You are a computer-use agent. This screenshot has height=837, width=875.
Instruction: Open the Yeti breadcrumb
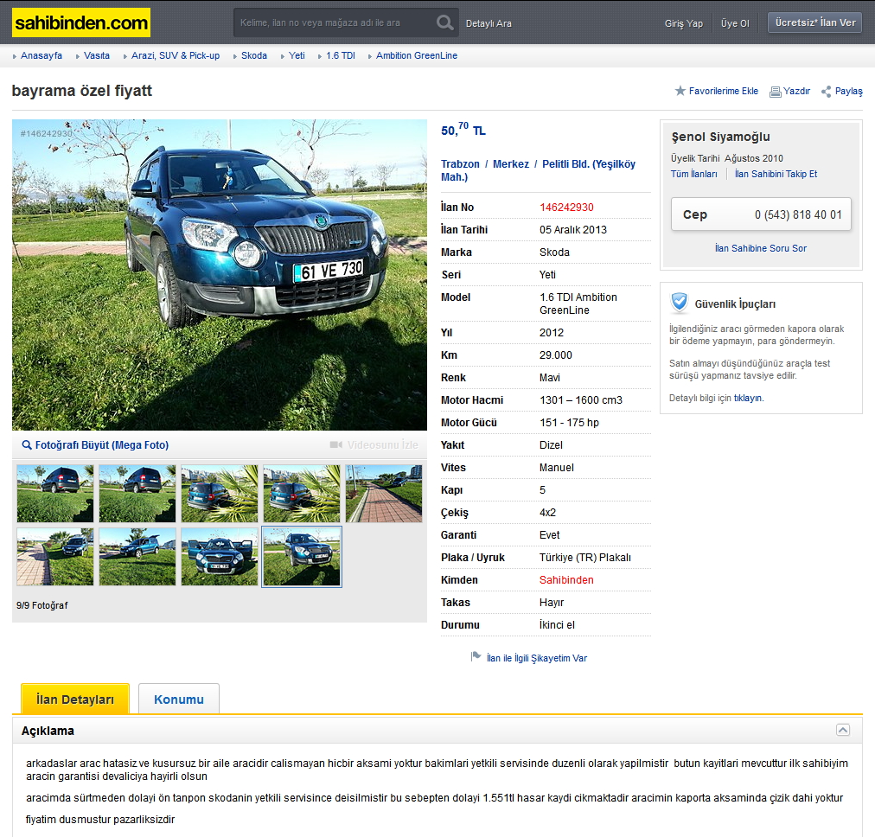[297, 56]
